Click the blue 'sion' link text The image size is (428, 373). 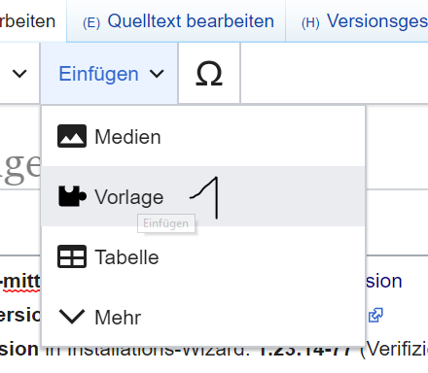(384, 281)
